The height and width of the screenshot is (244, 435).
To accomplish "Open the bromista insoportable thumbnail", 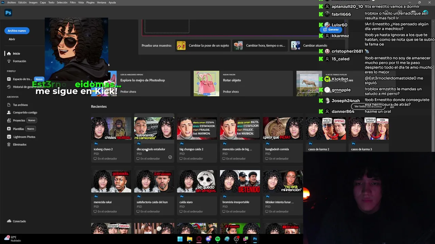I will coord(240,181).
